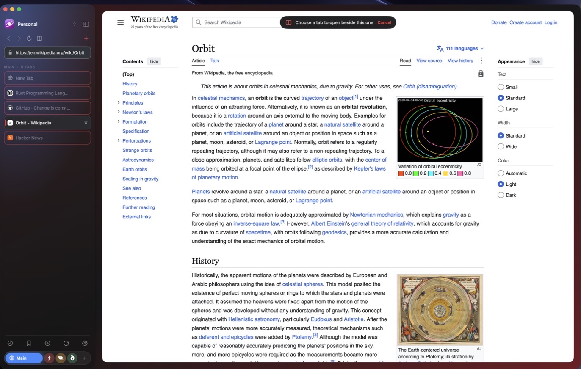
Task: Go back with the left arrow
Action: tap(8, 39)
